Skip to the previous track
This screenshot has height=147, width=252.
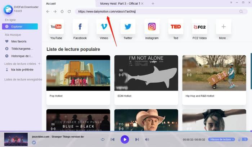(x=112, y=139)
